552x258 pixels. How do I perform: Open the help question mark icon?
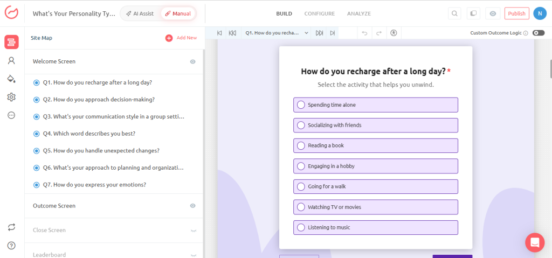[11, 246]
